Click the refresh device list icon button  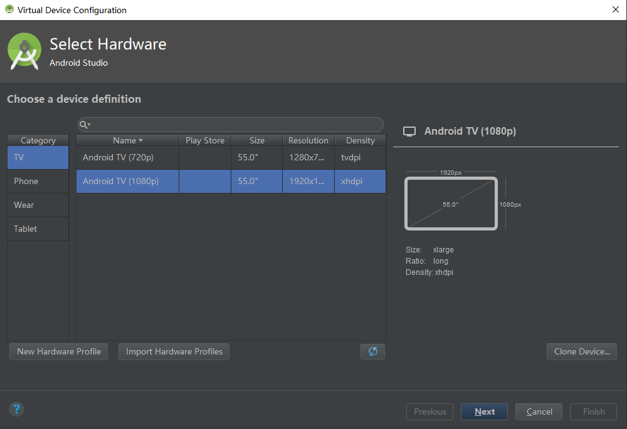[372, 351]
